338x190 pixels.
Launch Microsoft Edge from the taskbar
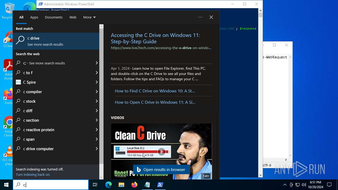coord(109,185)
